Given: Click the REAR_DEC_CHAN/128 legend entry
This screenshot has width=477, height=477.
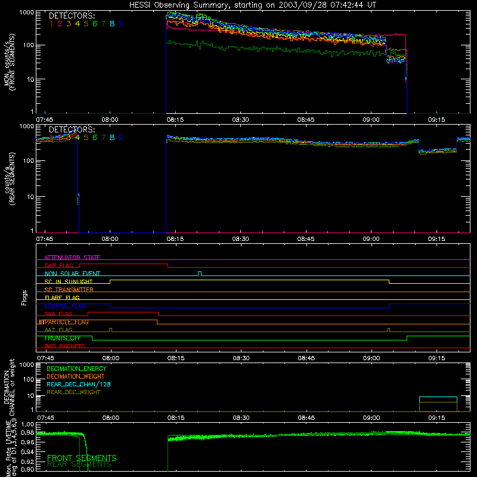Looking at the screenshot, I should [79, 384].
